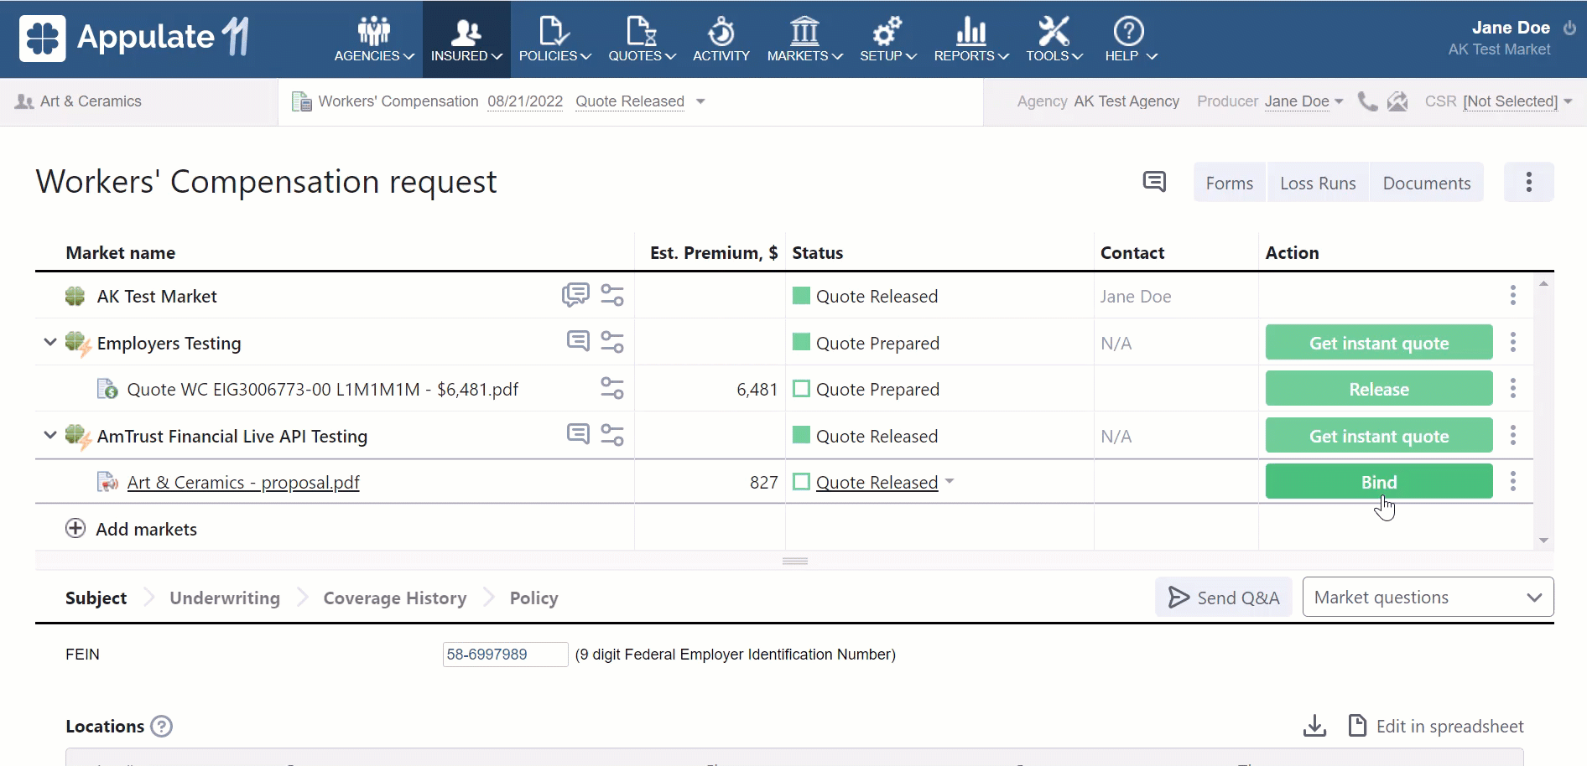Open messages icon for AmTrust Financial
The width and height of the screenshot is (1587, 766).
[x=578, y=434]
